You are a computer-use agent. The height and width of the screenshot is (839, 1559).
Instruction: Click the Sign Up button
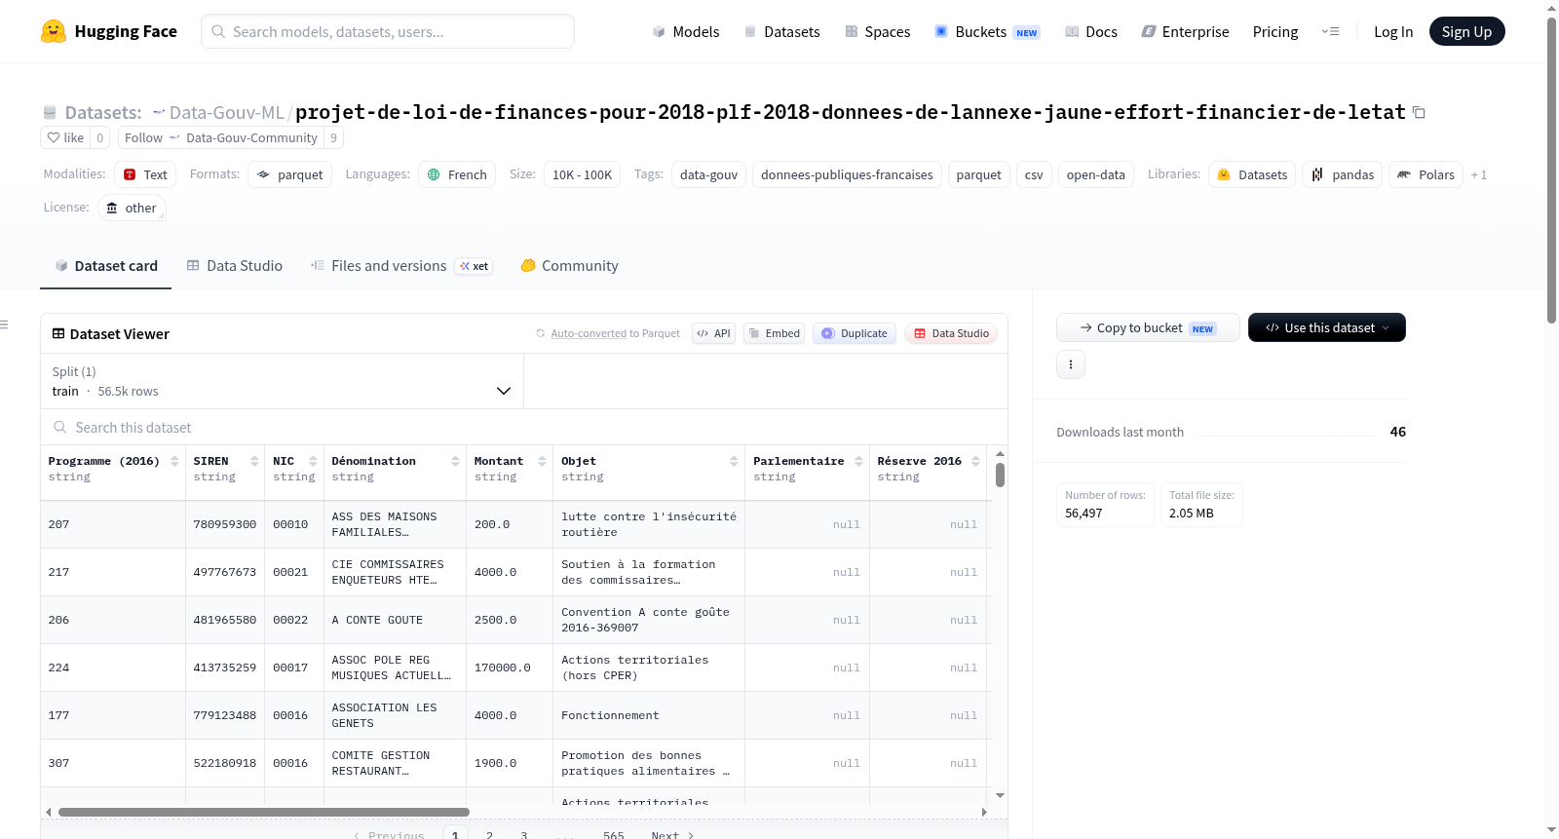(x=1466, y=31)
